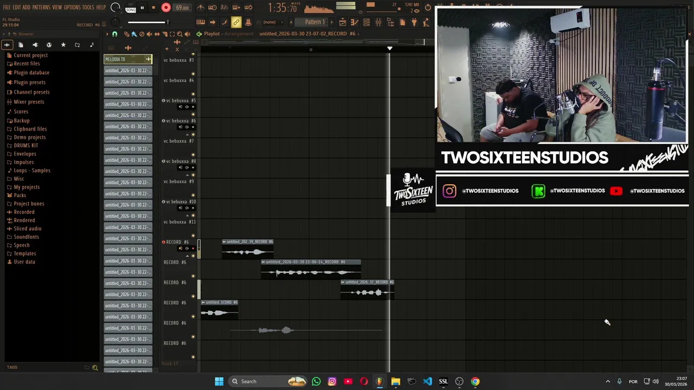
Task: Expand Sliced audio folder
Action: pos(28,229)
